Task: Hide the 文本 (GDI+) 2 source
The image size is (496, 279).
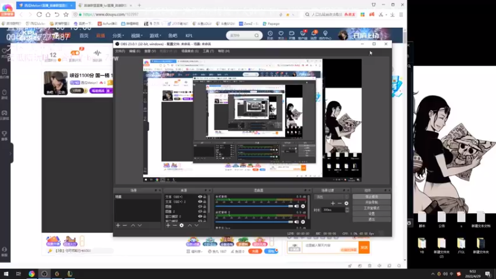Action: coord(200,201)
